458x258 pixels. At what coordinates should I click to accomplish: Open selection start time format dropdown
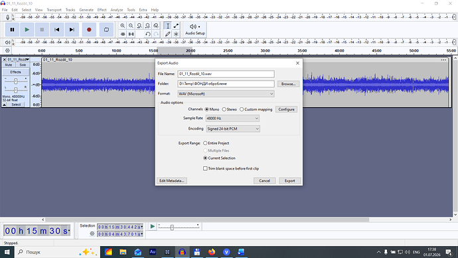(x=142, y=227)
